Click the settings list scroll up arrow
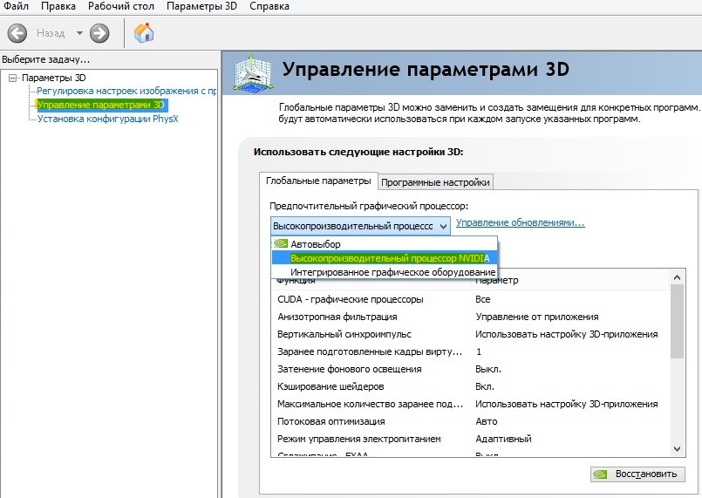702x498 pixels. (677, 277)
